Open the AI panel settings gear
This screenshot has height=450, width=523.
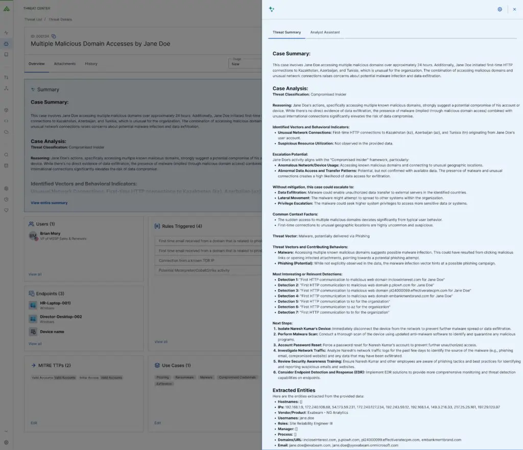pyautogui.click(x=500, y=9)
